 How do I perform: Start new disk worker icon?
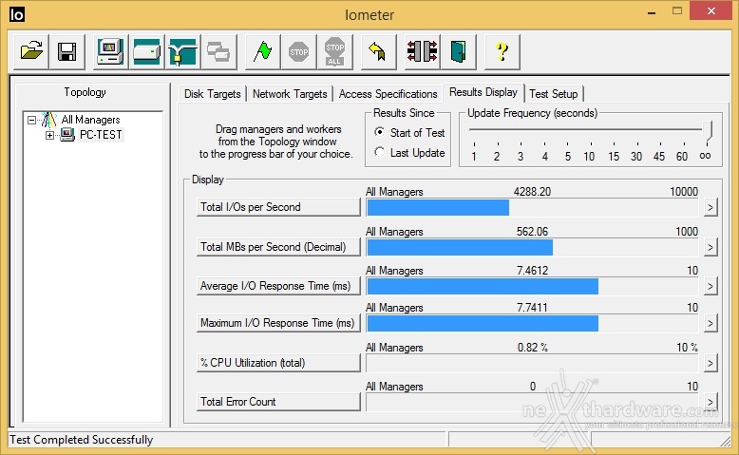146,51
